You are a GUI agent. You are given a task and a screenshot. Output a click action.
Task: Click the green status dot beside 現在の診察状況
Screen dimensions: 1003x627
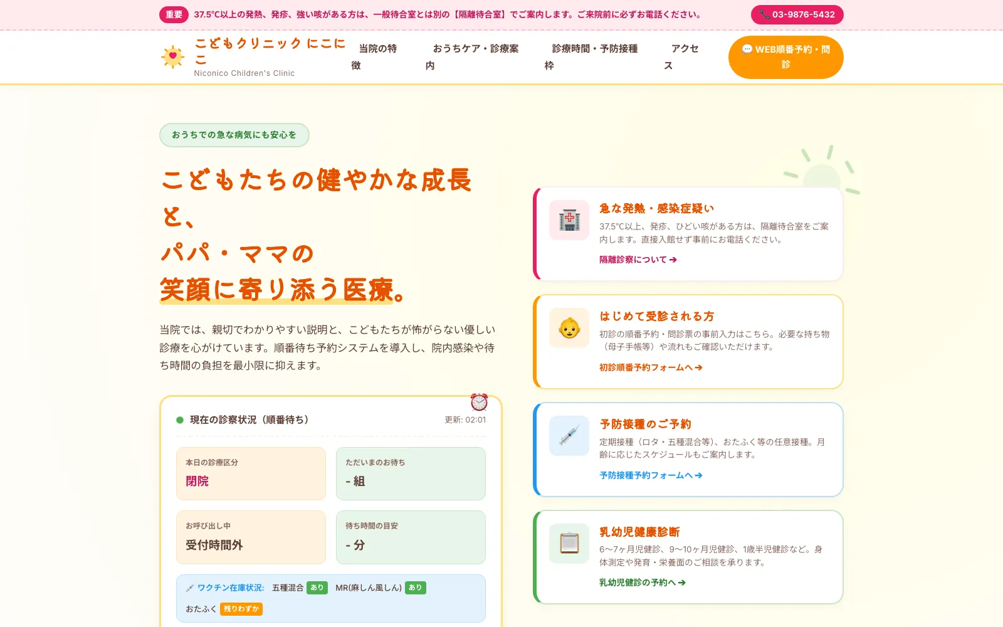point(180,420)
